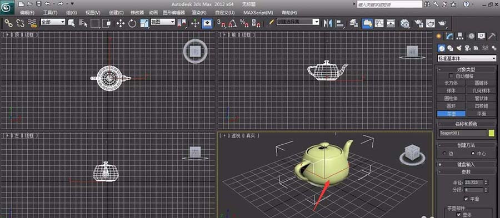The height and width of the screenshot is (218, 500).
Task: Open Render Setup teapot icon
Action: pos(419,23)
